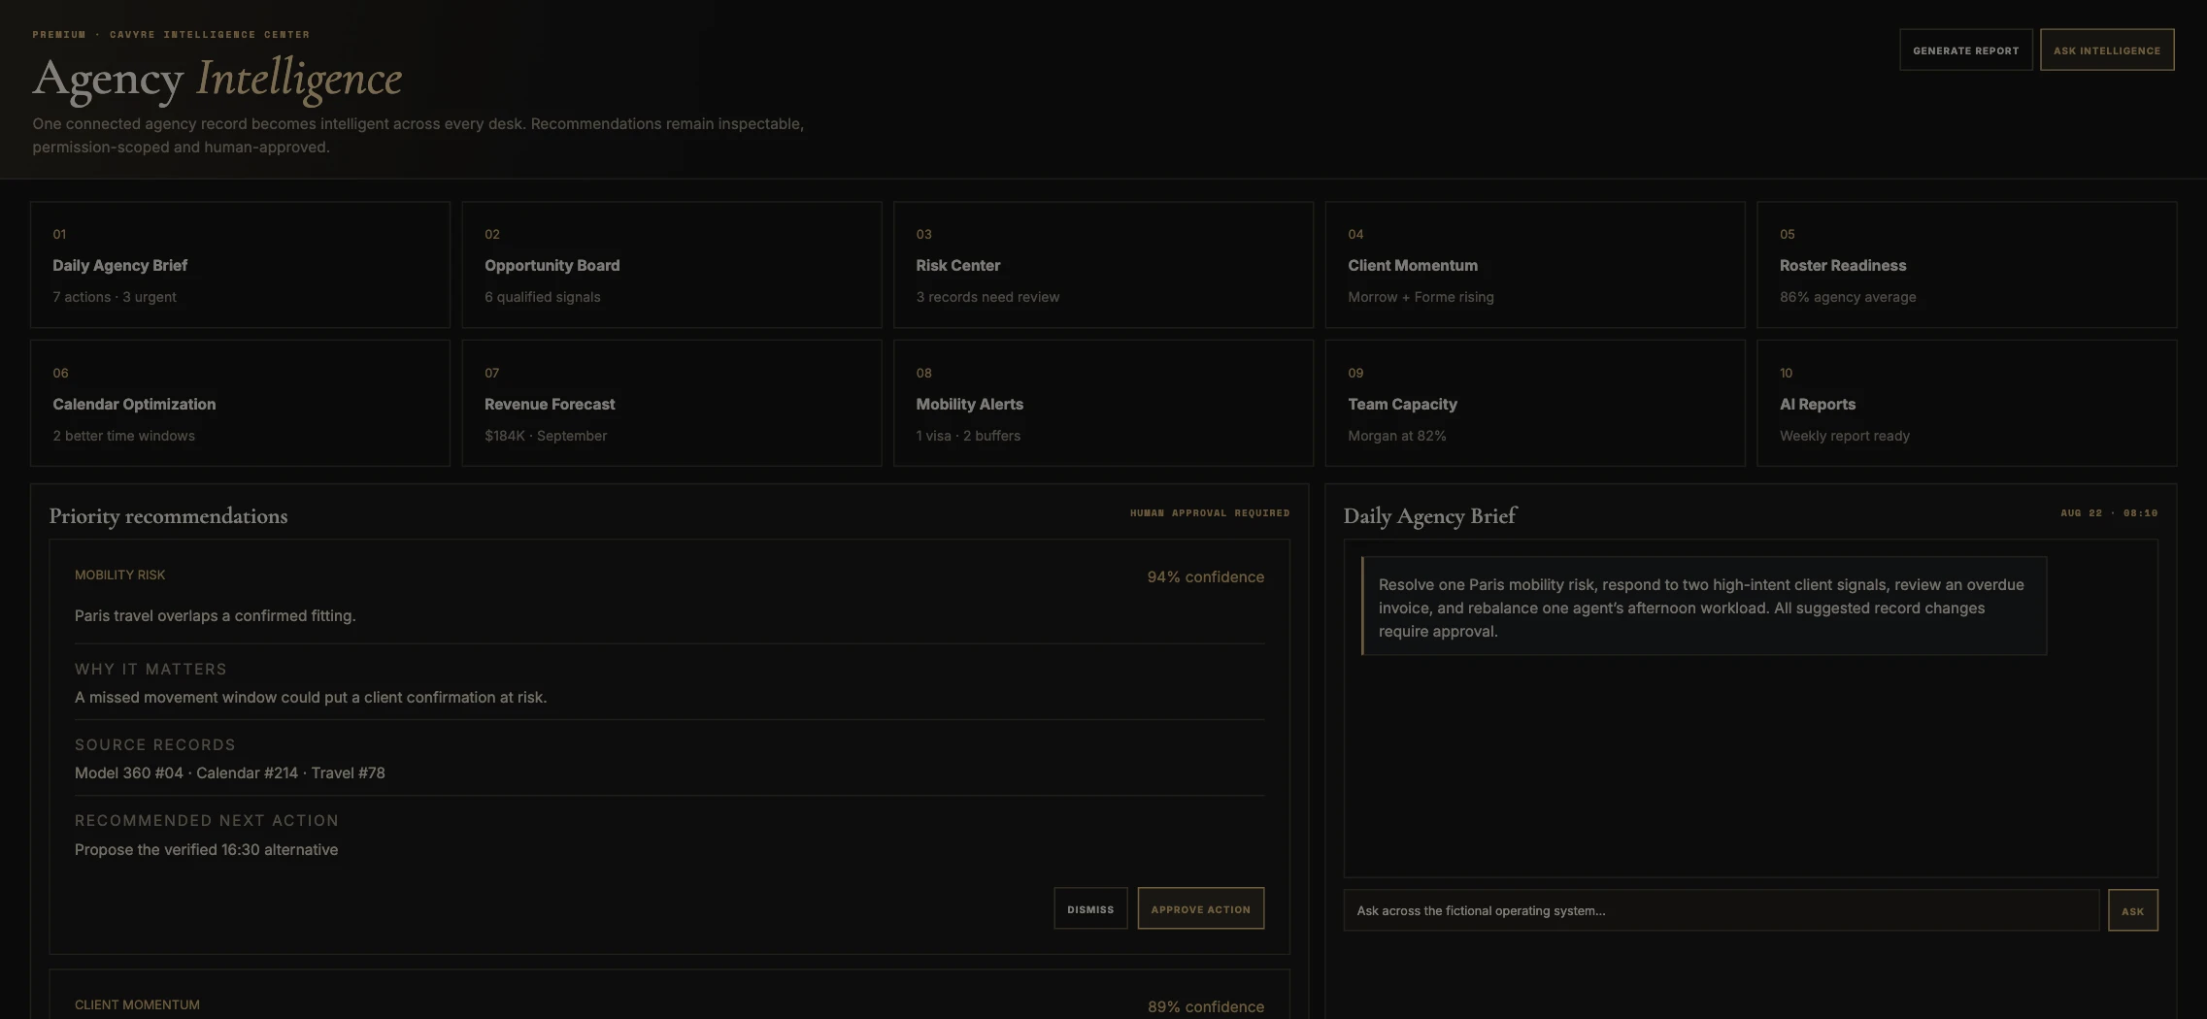Open Ask Intelligence
The height and width of the screenshot is (1019, 2207).
(2107, 50)
